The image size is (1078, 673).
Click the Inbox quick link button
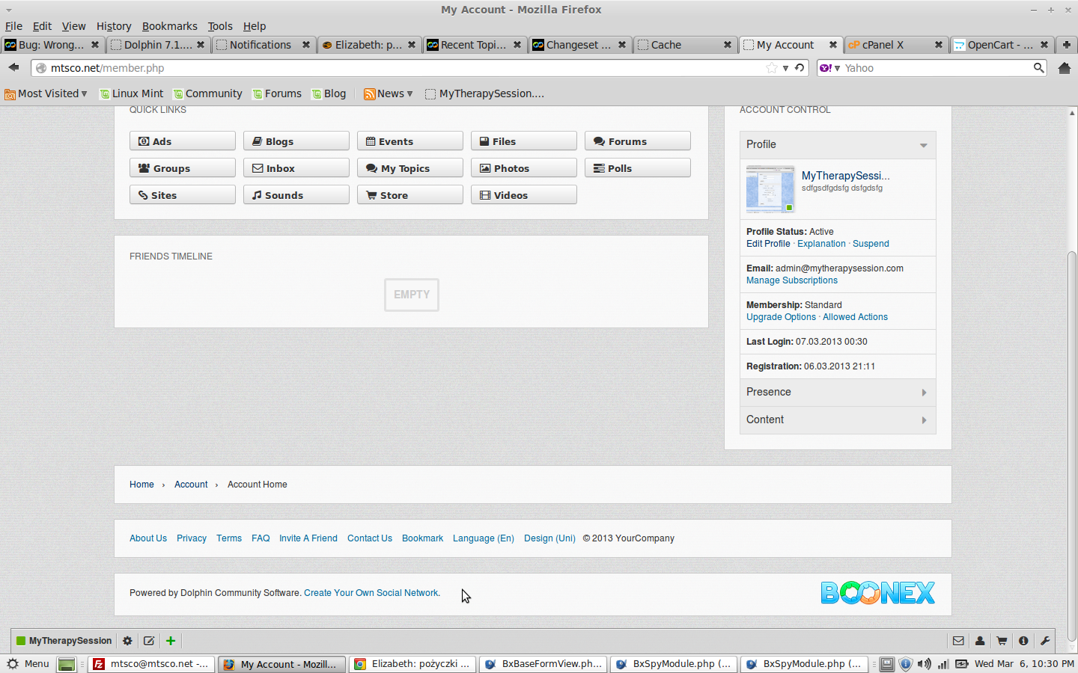tap(296, 168)
